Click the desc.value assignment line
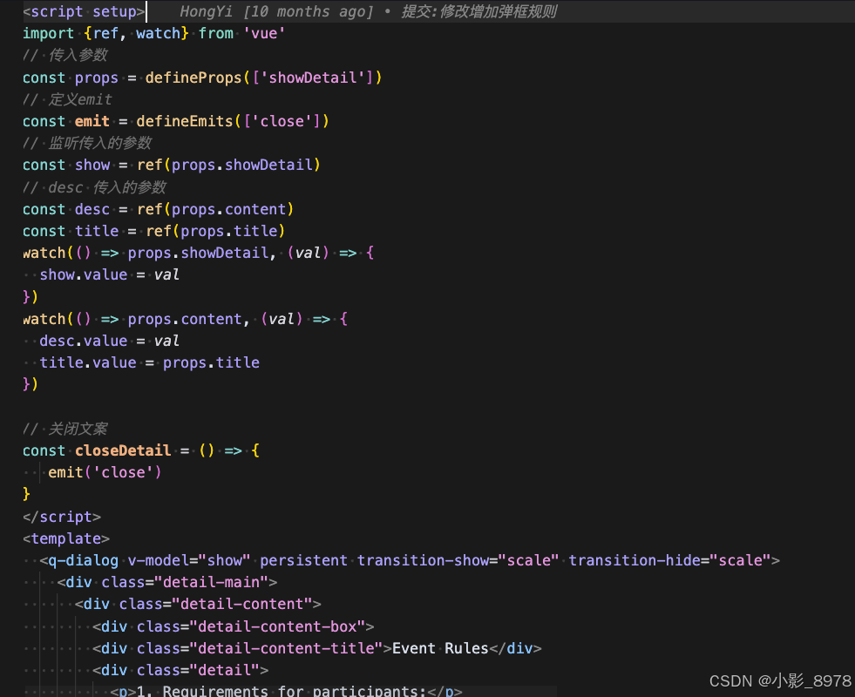 [102, 341]
